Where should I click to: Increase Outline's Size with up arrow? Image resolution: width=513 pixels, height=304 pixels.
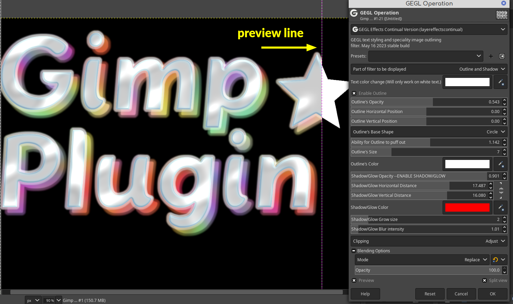click(504, 150)
